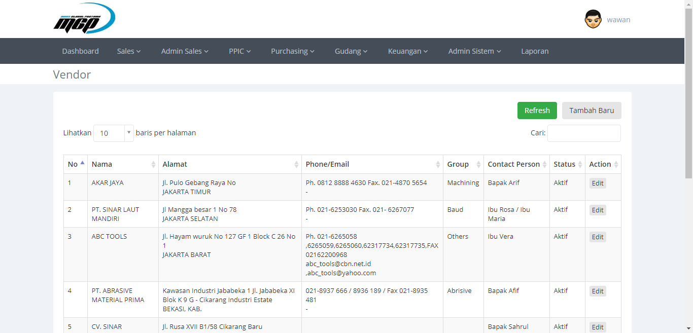Sort by Nama column header
The height and width of the screenshot is (333, 693).
point(123,164)
